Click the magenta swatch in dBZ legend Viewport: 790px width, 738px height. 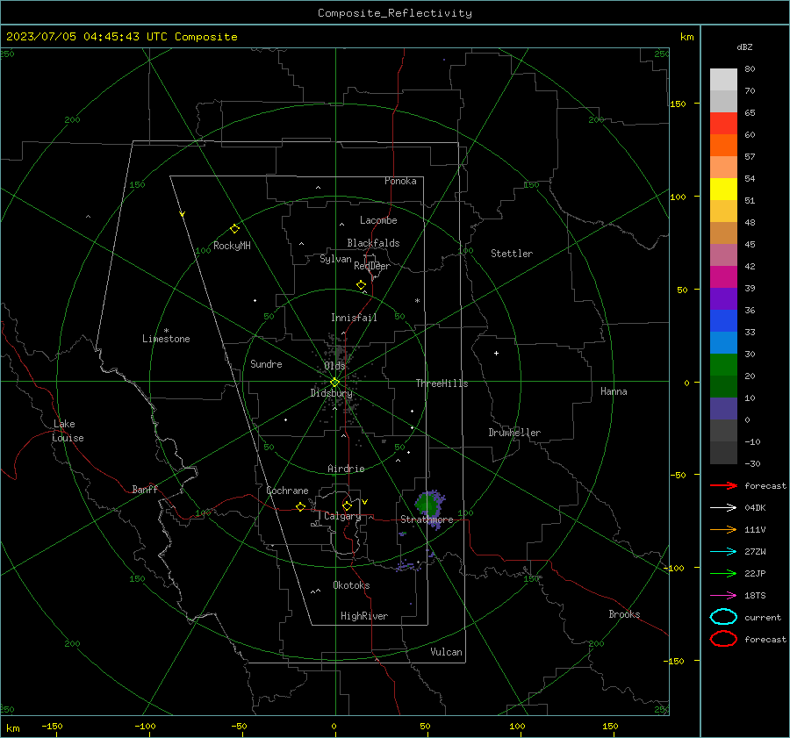[x=723, y=277]
